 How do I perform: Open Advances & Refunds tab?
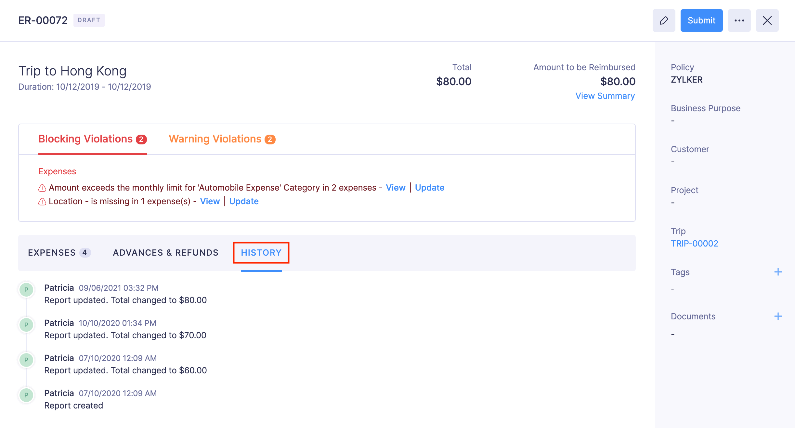(165, 253)
